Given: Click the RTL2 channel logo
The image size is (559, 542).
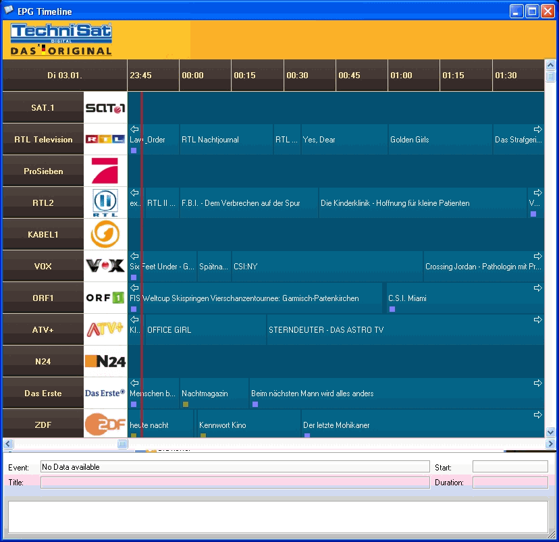Looking at the screenshot, I should point(105,202).
